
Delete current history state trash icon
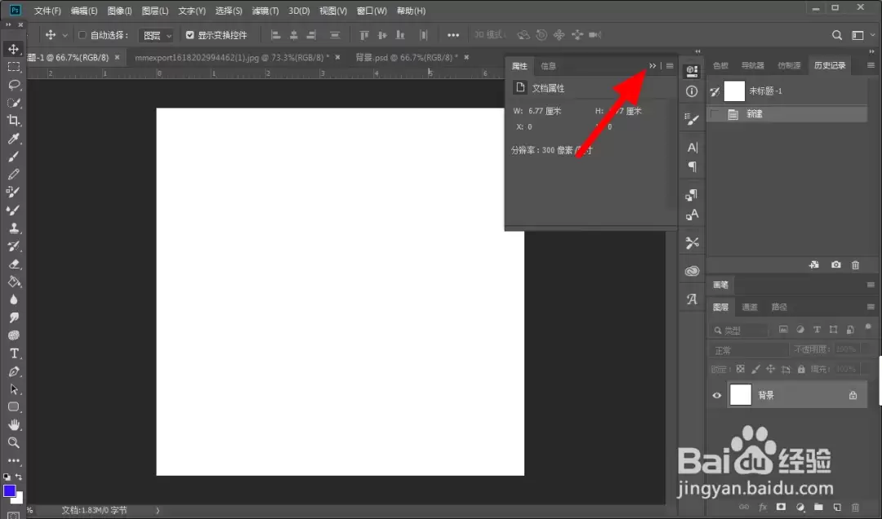(x=856, y=265)
